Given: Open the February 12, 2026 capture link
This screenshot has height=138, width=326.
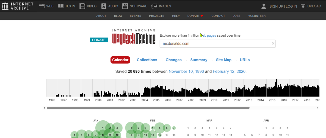Looking at the screenshot, I should point(230,72).
